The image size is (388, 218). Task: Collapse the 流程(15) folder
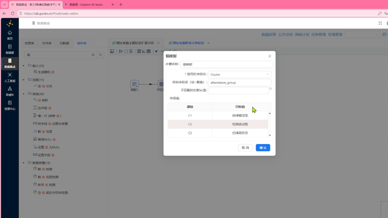pyautogui.click(x=24, y=80)
